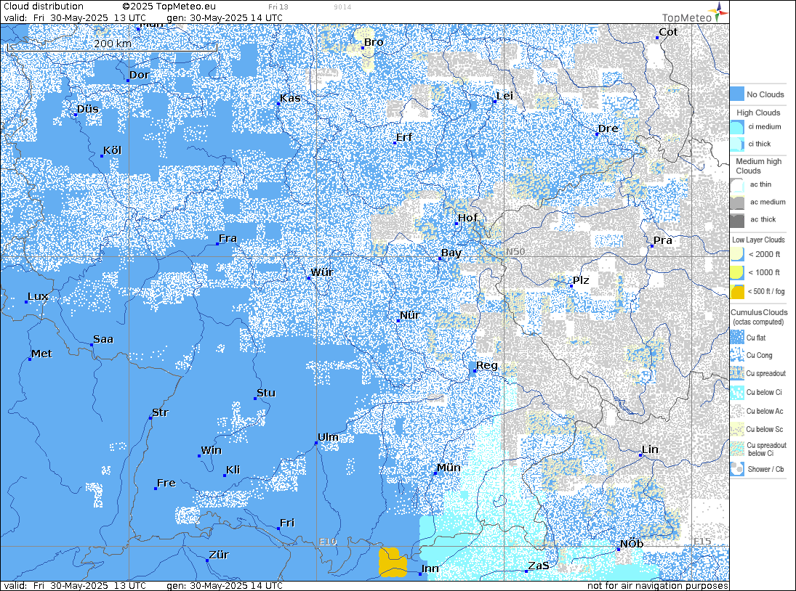Click the Cu below Sc legend swatch
The image size is (796, 591).
click(737, 429)
